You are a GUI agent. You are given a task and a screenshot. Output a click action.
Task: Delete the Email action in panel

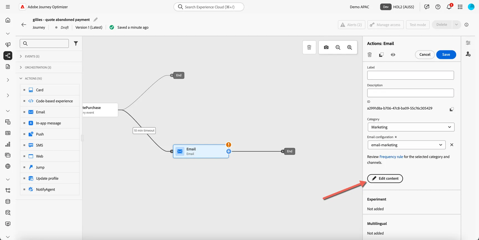click(x=370, y=55)
